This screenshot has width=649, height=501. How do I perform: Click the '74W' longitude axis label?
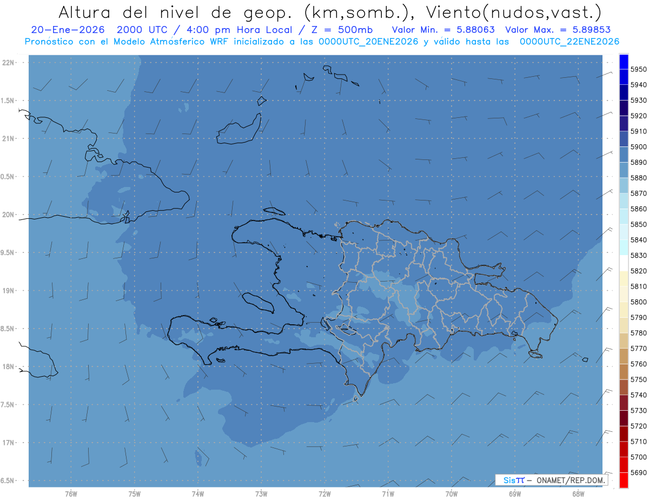pos(198,493)
